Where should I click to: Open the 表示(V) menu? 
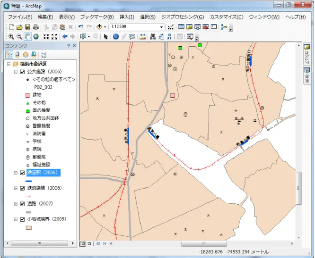(67, 17)
